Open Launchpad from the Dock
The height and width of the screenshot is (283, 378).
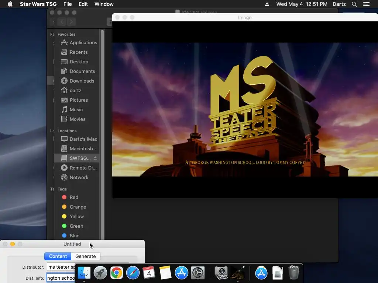coord(100,273)
